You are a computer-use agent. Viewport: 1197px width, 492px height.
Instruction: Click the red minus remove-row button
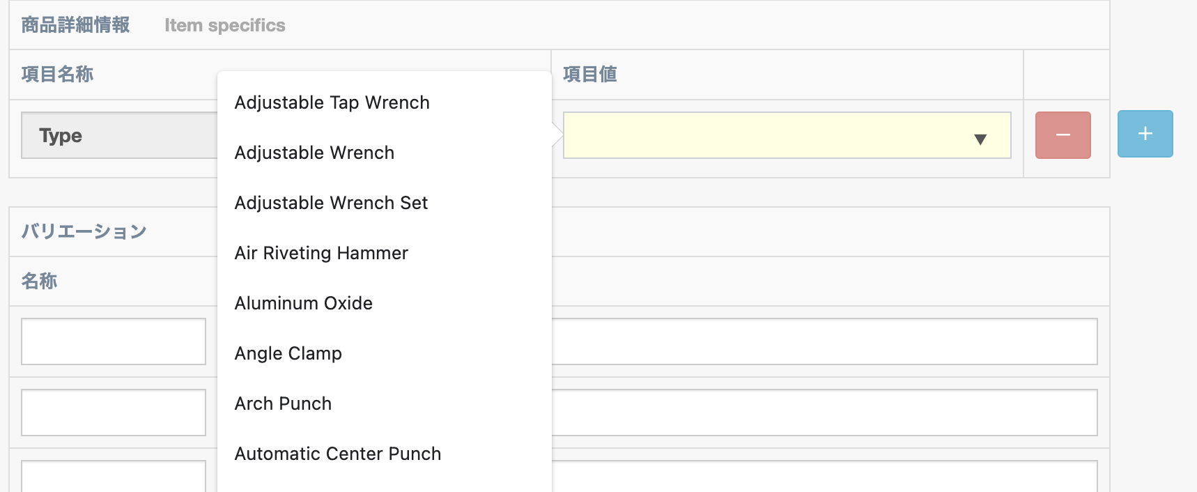coord(1063,135)
